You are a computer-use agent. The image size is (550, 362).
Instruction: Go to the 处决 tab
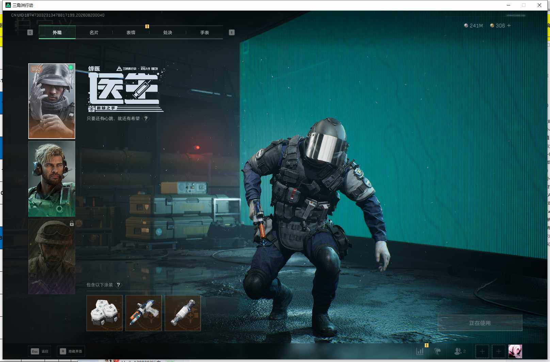coord(167,32)
